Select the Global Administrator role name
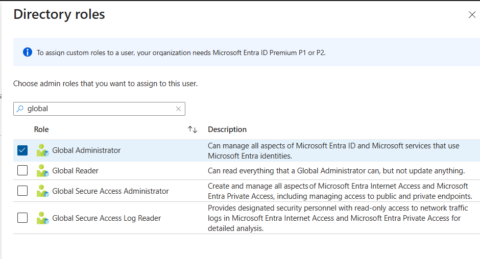The width and height of the screenshot is (480, 259). point(86,150)
